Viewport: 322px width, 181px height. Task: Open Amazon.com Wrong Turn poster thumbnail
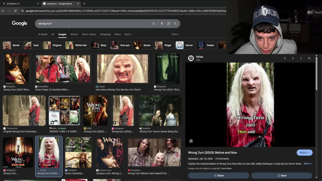click(x=109, y=152)
